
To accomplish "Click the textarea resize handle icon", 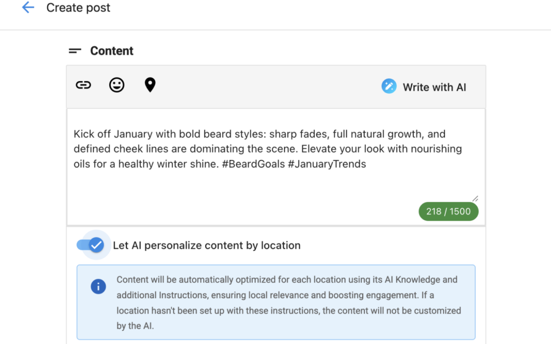I will [x=475, y=198].
